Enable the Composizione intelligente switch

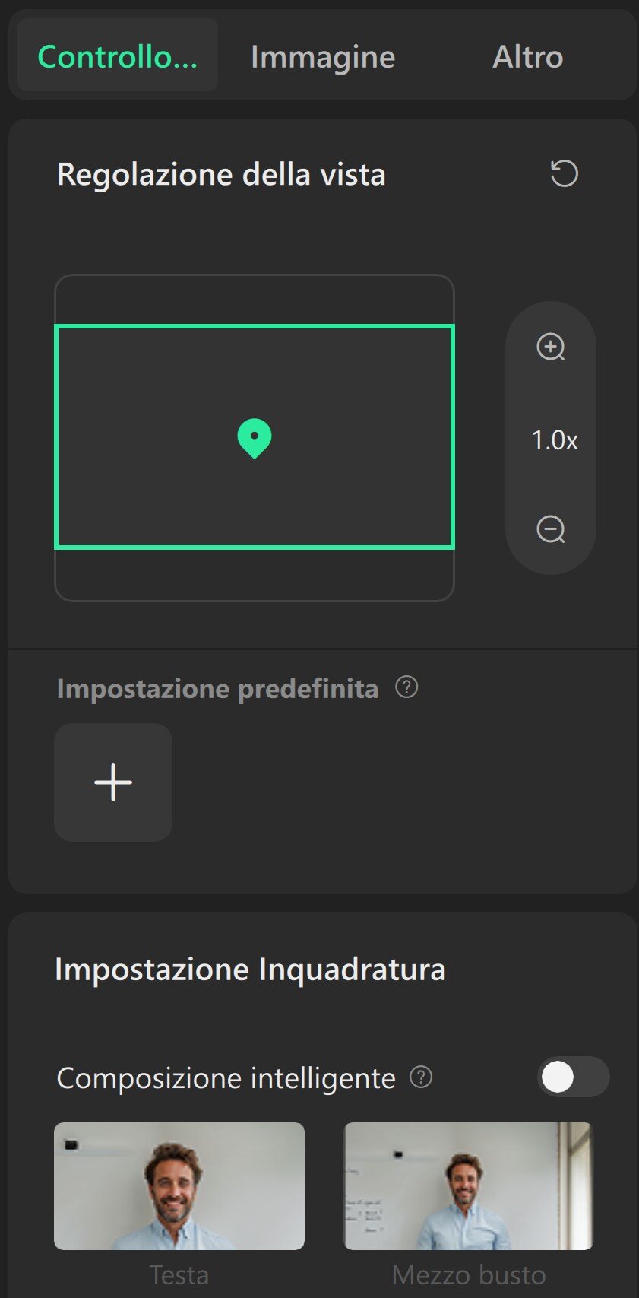(x=573, y=1077)
